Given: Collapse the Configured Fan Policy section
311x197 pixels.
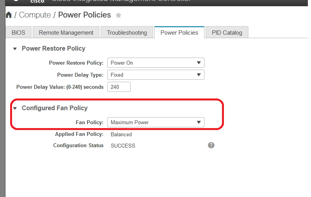Looking at the screenshot, I should point(15,108).
